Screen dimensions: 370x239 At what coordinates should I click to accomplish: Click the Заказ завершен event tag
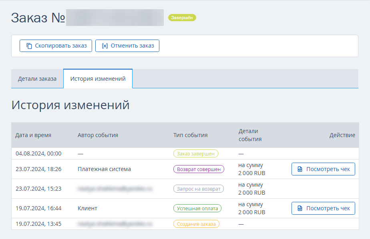click(x=196, y=153)
